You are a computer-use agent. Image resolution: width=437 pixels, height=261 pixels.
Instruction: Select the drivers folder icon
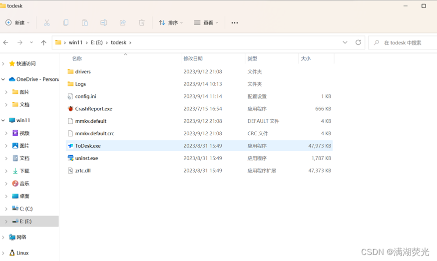point(70,71)
